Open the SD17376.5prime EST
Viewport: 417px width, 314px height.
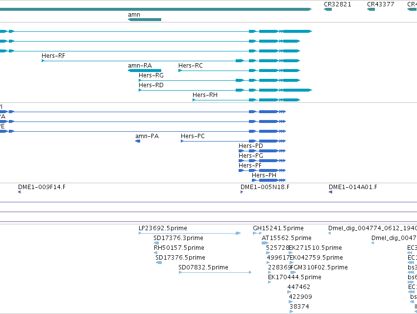click(x=158, y=263)
